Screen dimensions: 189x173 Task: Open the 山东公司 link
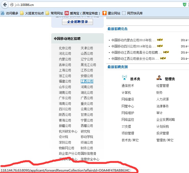click(65, 87)
